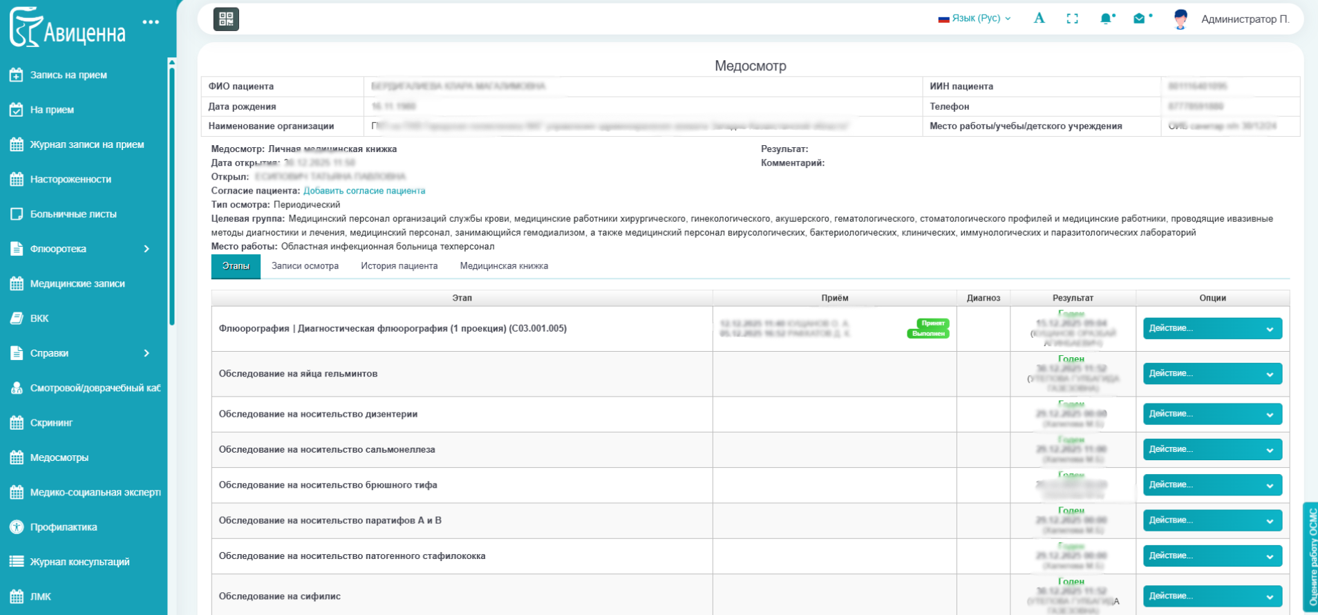Click the administrator avatar icon
This screenshot has height=615, width=1318.
point(1180,19)
